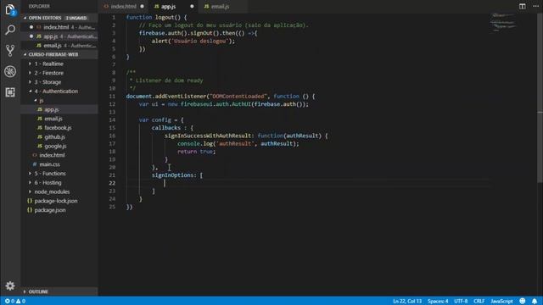Open the editor More Actions menu
The height and width of the screenshot is (305, 543).
click(535, 6)
